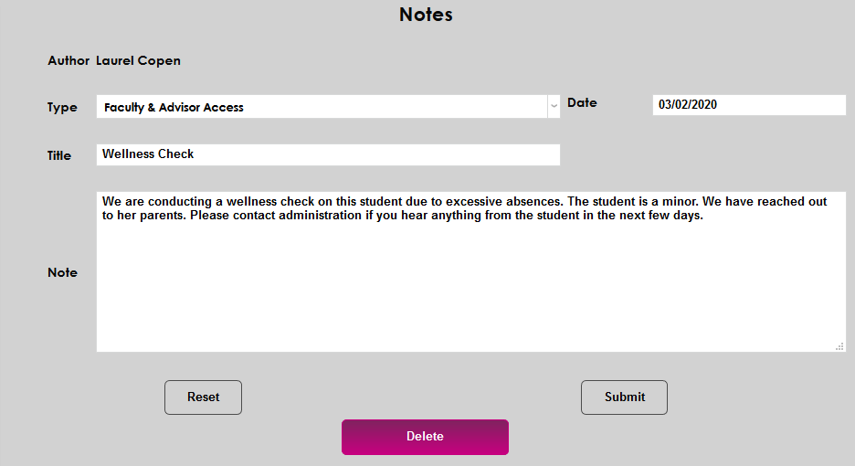Select the Author label
Screen dimensions: 855x466
click(69, 61)
